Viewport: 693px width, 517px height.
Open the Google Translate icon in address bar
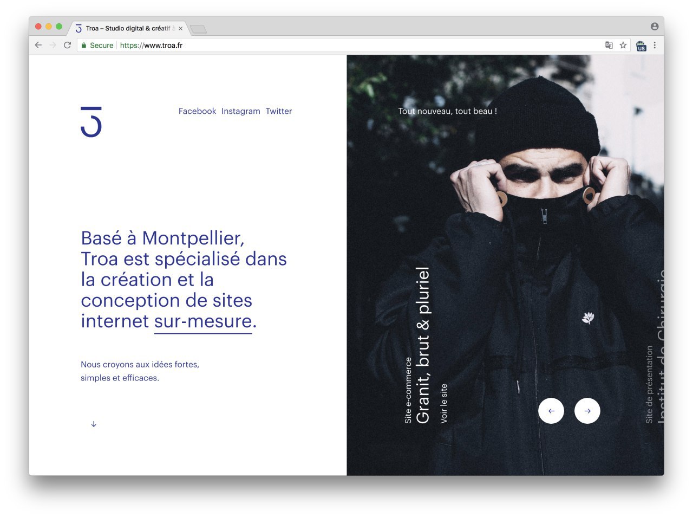609,46
